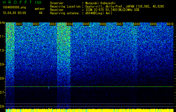Click the Ogata-vill. Akita-Pref. JAPAN location text
This screenshot has height=112, width=176.
125,6
